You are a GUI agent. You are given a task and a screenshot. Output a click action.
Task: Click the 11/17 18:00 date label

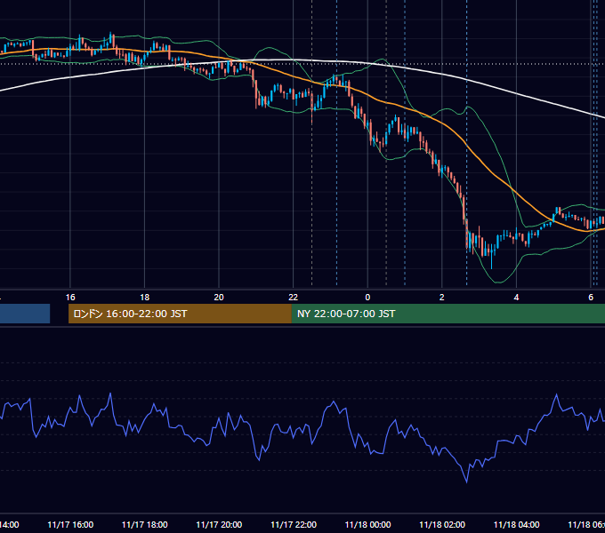coord(145,524)
